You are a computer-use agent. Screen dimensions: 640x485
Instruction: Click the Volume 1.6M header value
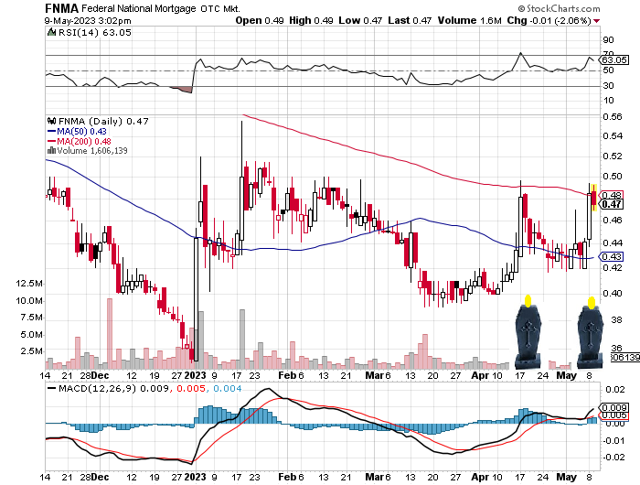(469, 20)
